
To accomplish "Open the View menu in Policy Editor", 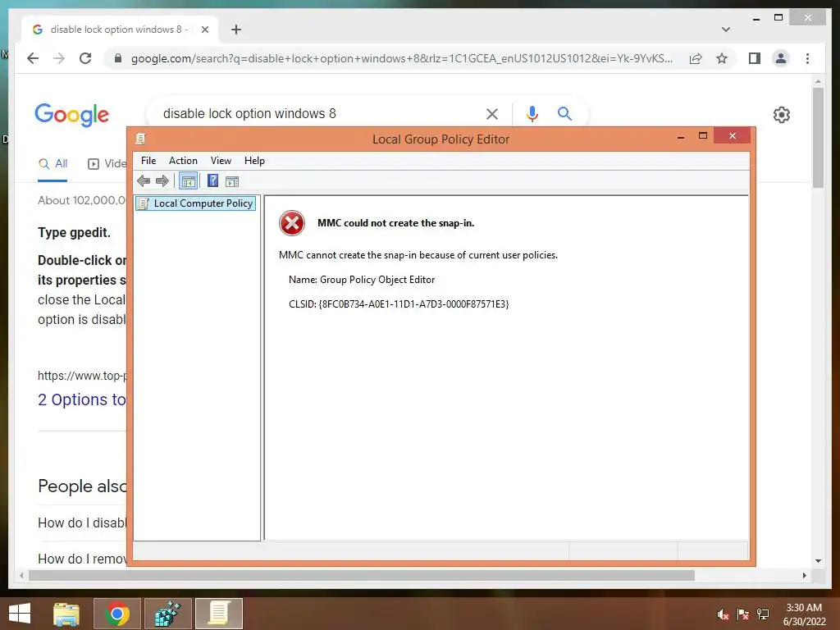I will 221,161.
